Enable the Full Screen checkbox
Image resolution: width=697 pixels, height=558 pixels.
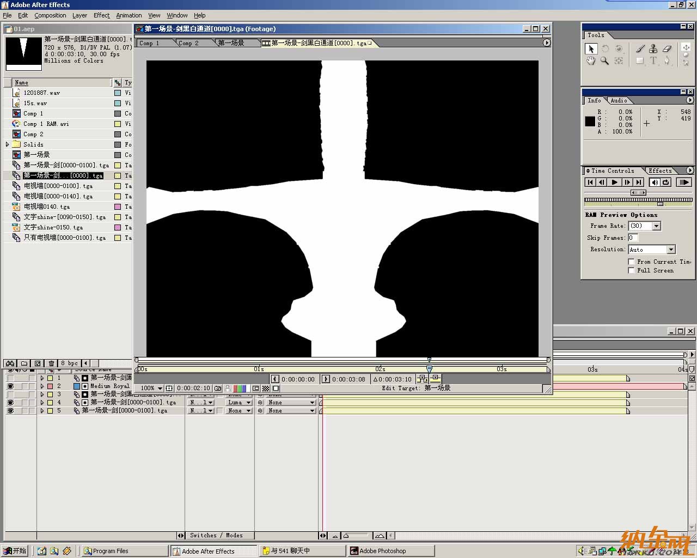pyautogui.click(x=632, y=271)
